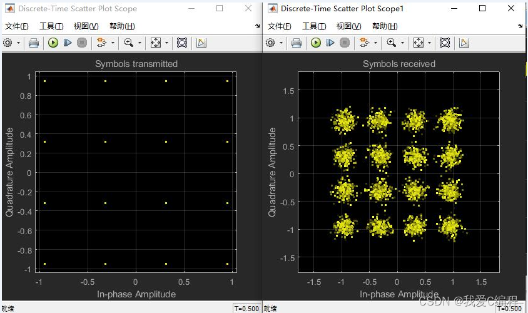Open 文件(F) menu in Scatter Plot Scope window
Screen dimensions: 528x313
16,26
